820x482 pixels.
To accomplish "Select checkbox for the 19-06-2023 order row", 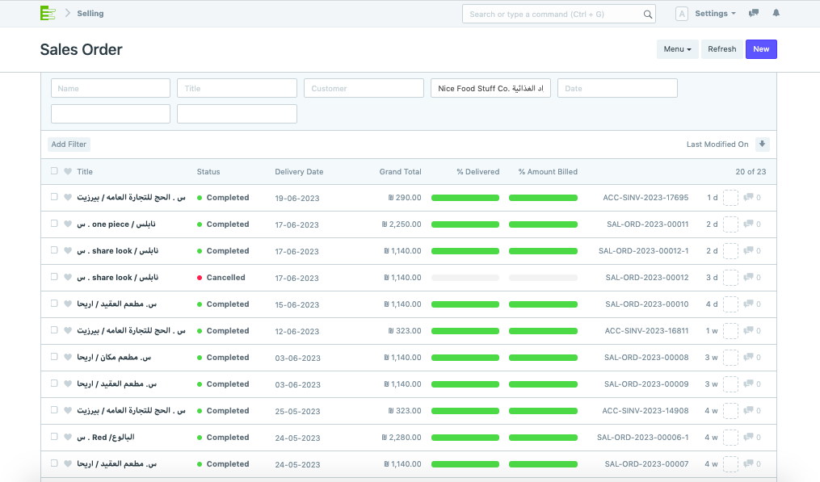I will (x=54, y=198).
